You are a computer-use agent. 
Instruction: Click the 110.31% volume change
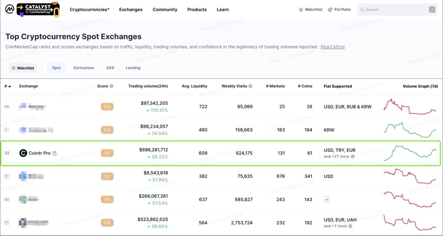[x=157, y=110]
